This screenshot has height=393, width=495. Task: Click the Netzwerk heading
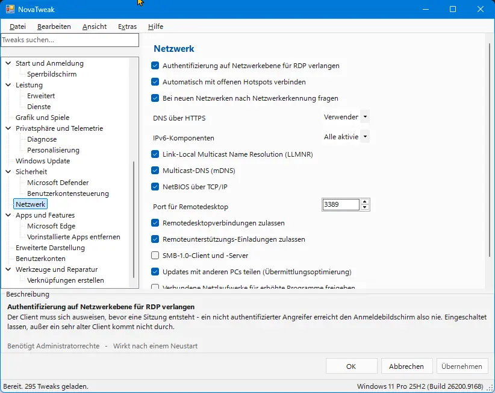point(174,49)
